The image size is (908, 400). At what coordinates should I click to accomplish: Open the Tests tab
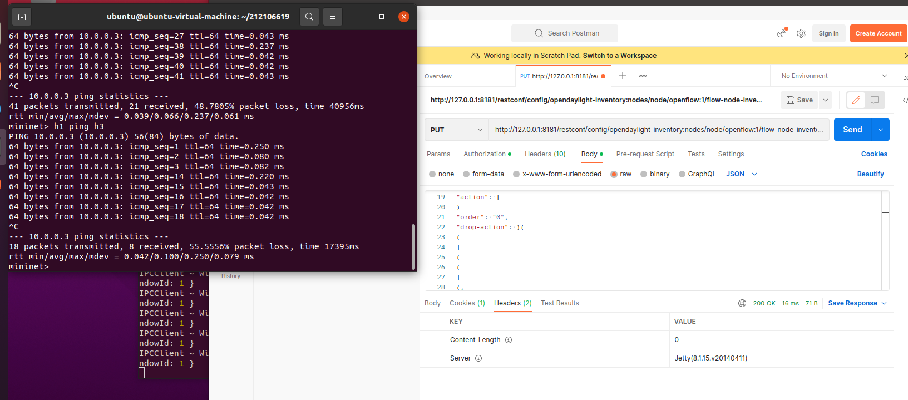coord(696,154)
